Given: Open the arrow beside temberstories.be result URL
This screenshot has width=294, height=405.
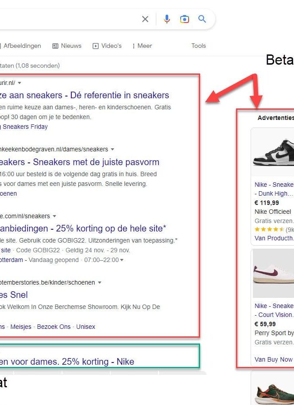Looking at the screenshot, I should (x=99, y=282).
